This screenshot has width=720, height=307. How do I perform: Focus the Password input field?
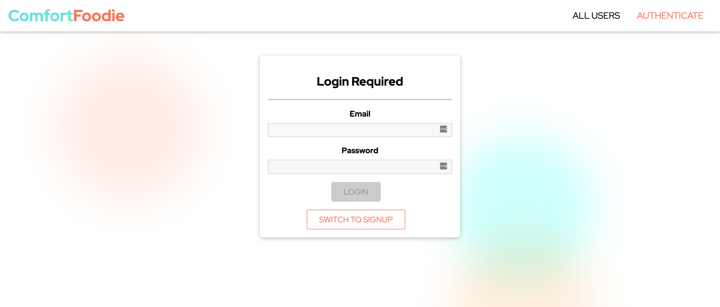[349, 166]
